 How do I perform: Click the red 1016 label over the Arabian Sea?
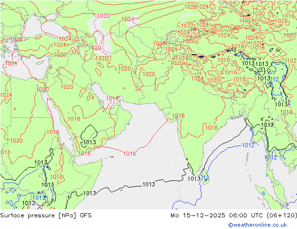pyautogui.click(x=130, y=154)
